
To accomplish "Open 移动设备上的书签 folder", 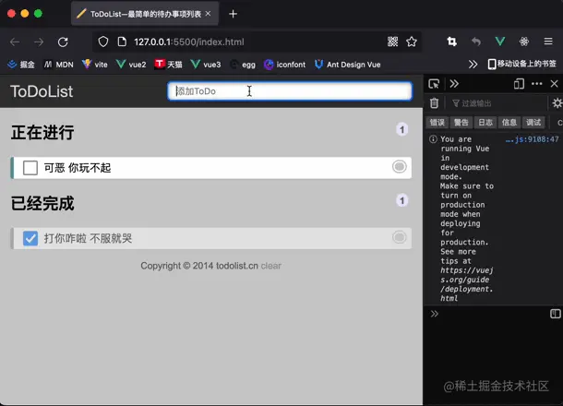I will (x=522, y=65).
